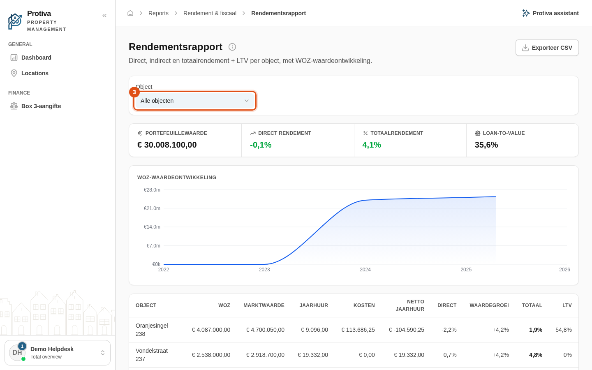592x370 pixels.
Task: Click the TOTAAL column header
Action: (532, 305)
